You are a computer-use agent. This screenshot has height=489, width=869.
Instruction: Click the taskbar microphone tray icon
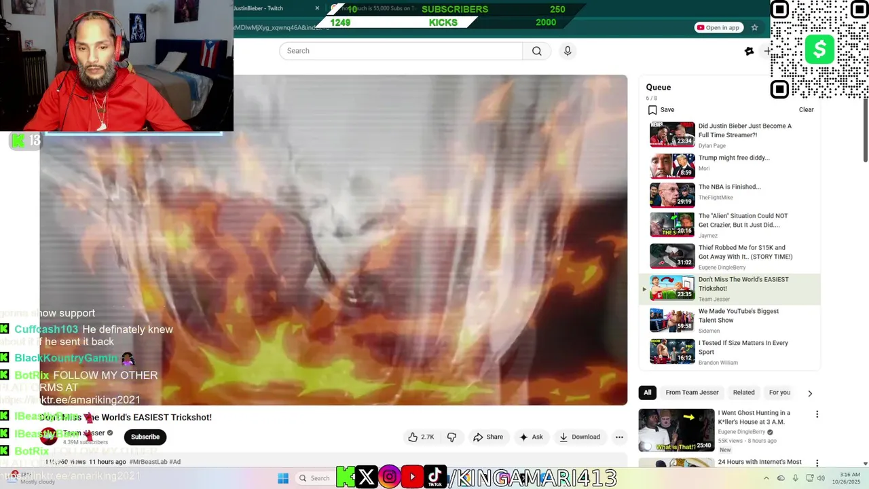tap(795, 478)
